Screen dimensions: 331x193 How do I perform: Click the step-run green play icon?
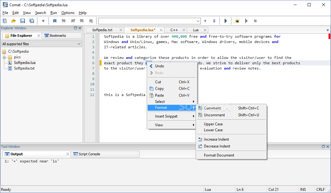click(246, 21)
